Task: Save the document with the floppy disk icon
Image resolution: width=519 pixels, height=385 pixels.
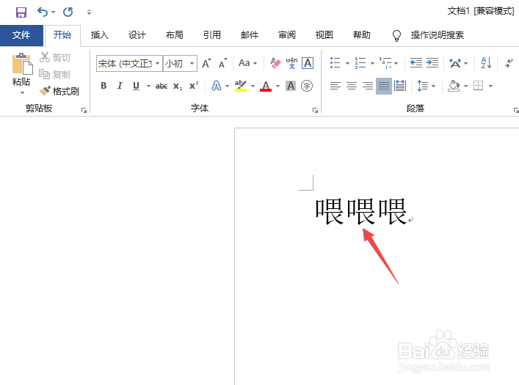Action: click(21, 12)
